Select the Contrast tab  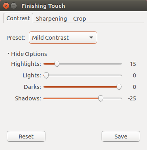(x=18, y=18)
